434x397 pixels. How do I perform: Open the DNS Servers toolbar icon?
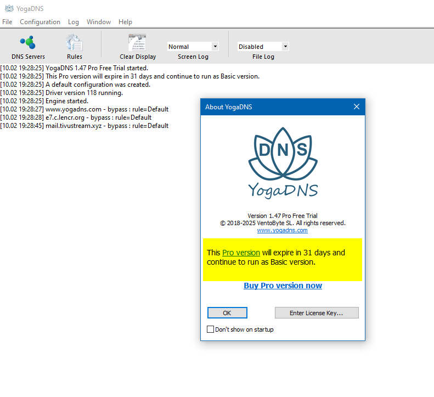click(x=28, y=43)
